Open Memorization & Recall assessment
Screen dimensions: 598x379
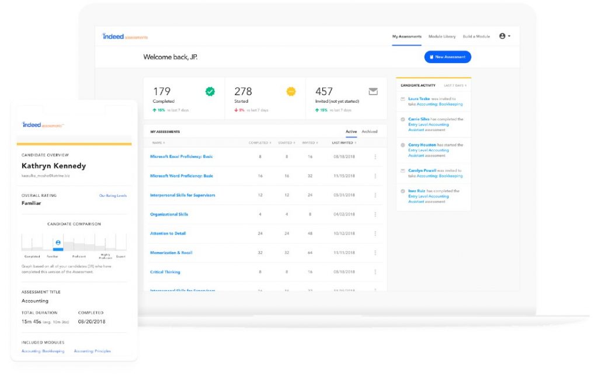(x=171, y=253)
